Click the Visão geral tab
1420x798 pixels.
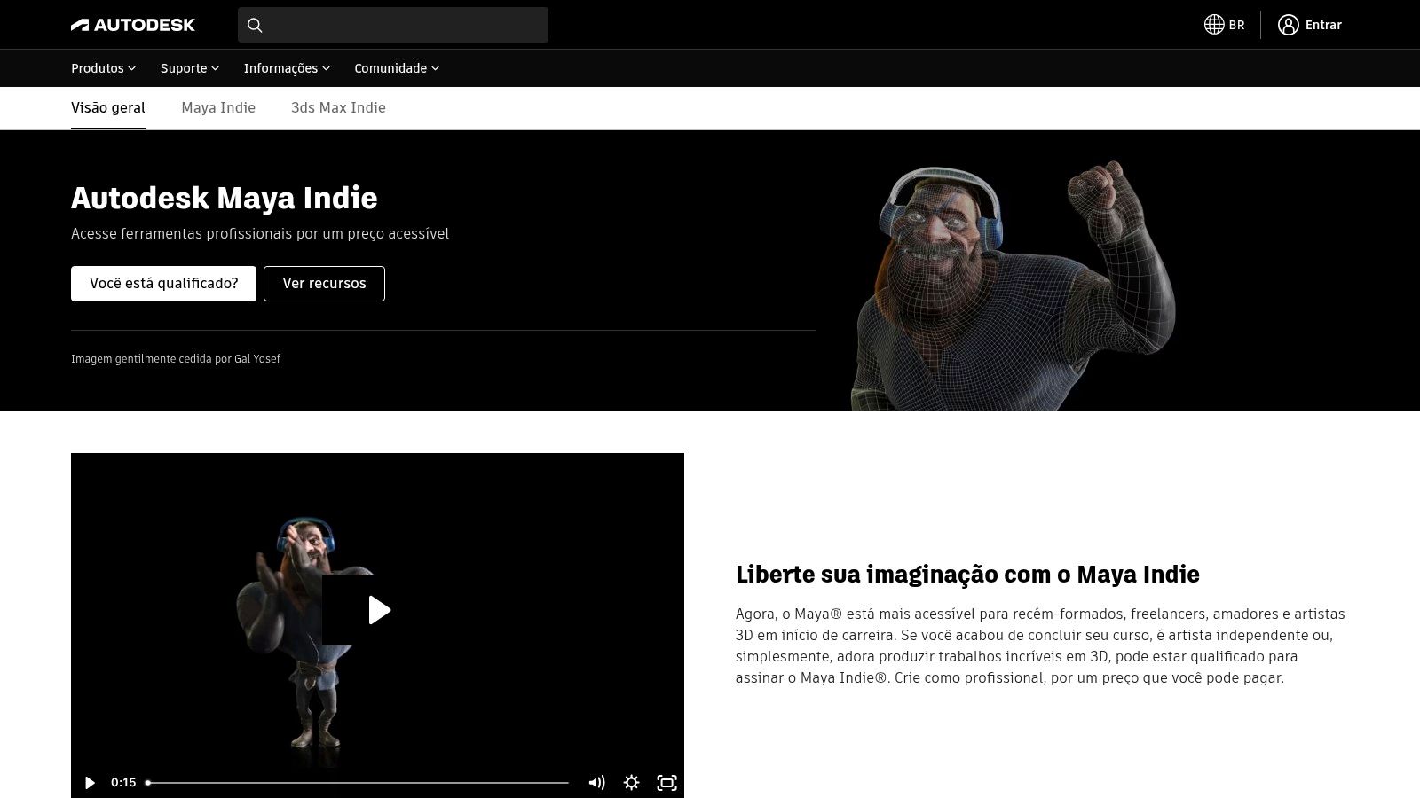click(x=108, y=107)
